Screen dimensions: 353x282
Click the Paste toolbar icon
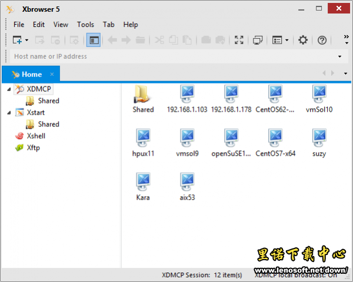187,41
